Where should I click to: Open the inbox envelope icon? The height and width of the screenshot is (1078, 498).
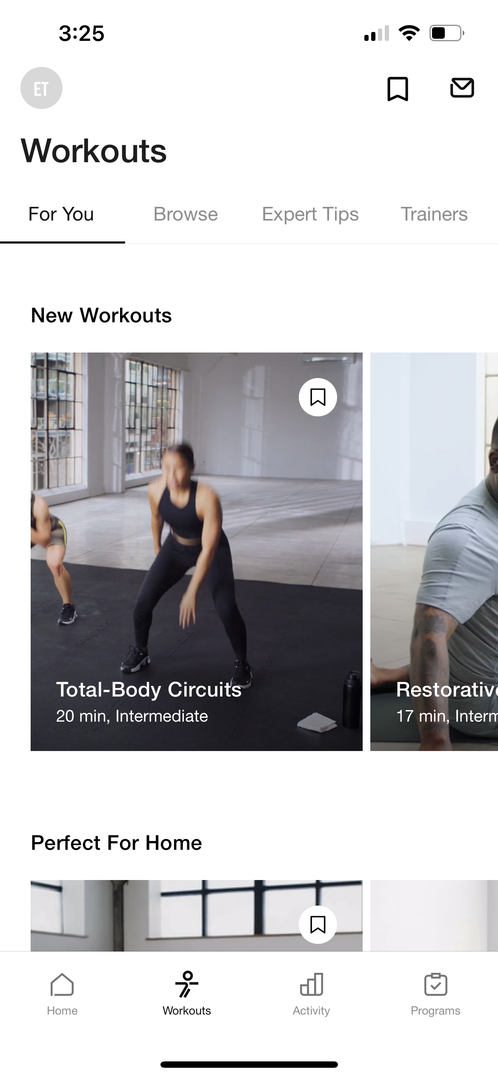tap(462, 88)
